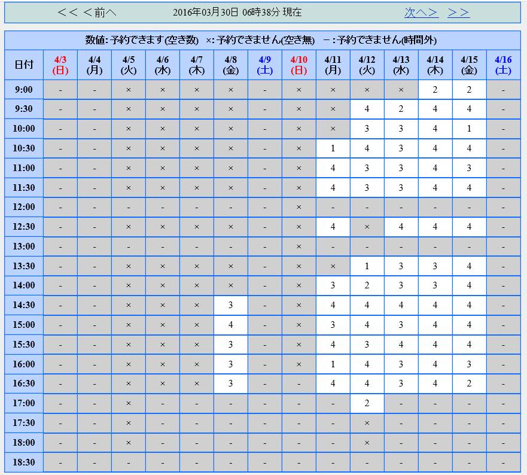Click the 9:00 time row label
The height and width of the screenshot is (475, 527).
[24, 90]
